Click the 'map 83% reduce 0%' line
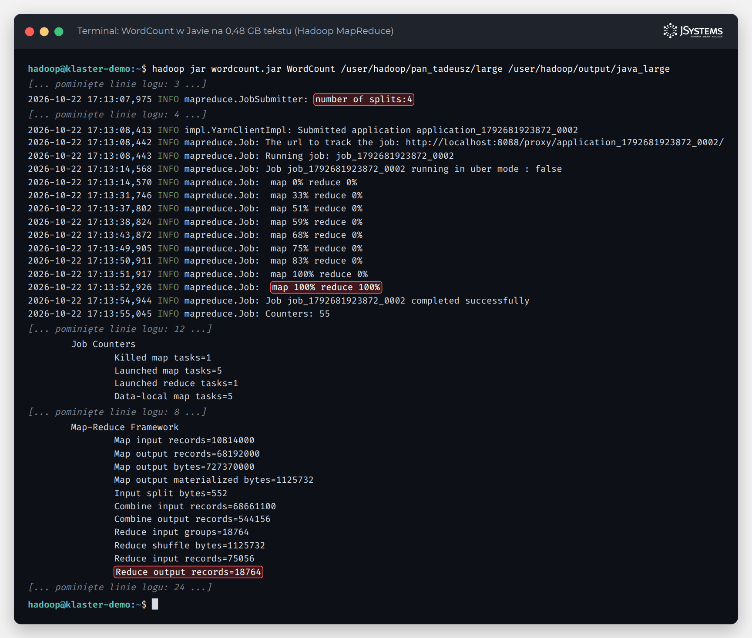Screen dimensions: 752x638 point(195,261)
